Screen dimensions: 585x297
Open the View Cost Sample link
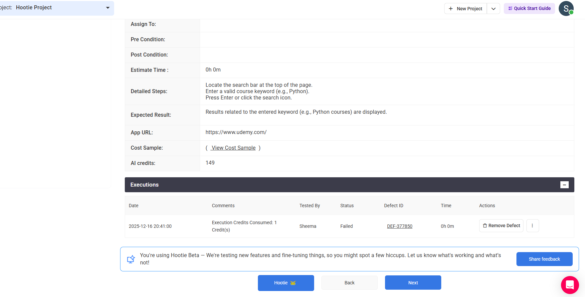click(x=233, y=148)
